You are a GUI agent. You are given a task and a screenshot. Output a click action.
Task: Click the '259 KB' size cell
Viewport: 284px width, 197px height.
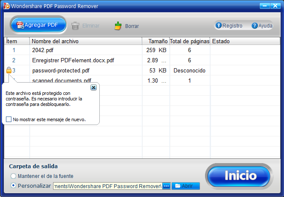pos(156,50)
